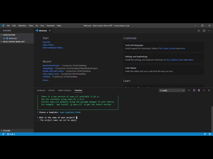Screen dimensions: 213x159
Task: Click the terminal vertical scrollbar
Action: click(x=212, y=119)
